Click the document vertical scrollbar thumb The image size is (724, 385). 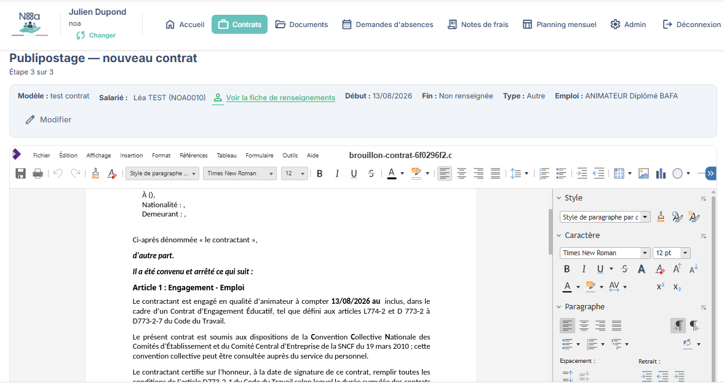[551, 232]
